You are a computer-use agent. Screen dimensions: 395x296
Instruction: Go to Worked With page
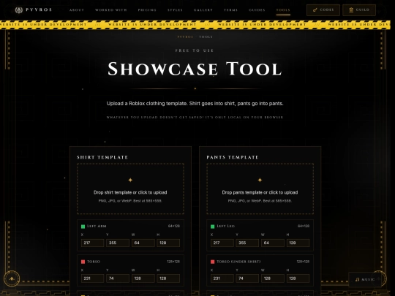point(111,10)
